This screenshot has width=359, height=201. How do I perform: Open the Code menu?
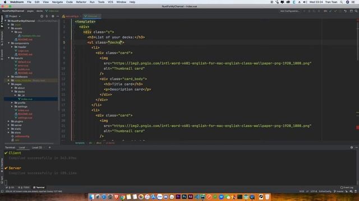point(70,2)
